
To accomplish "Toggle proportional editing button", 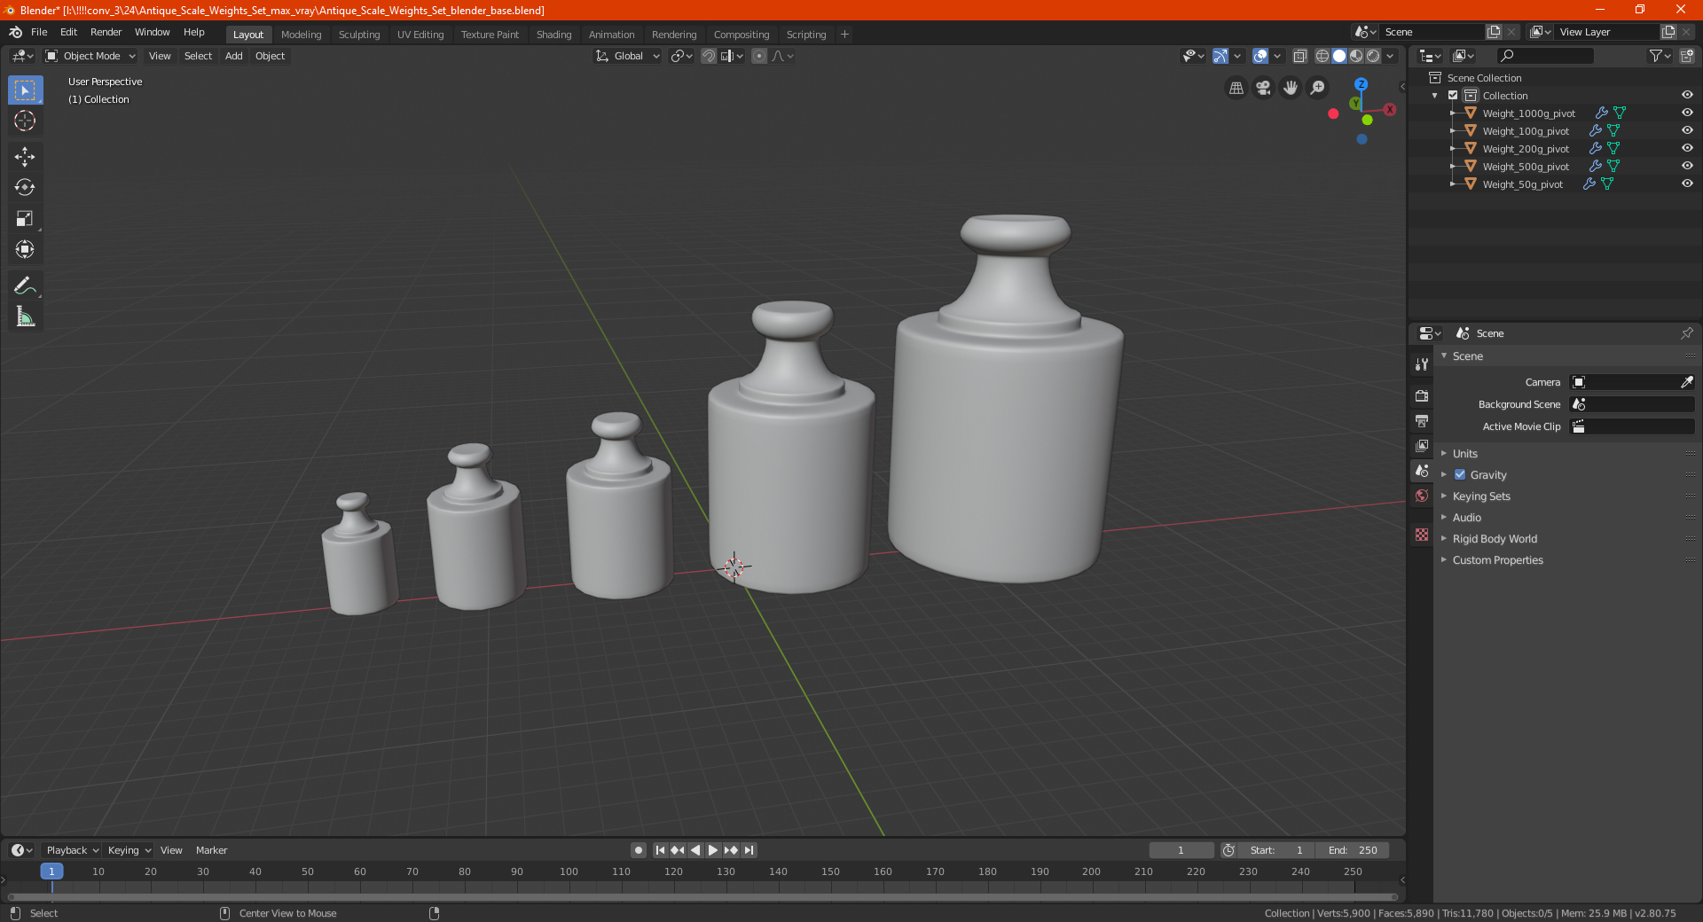I will pyautogui.click(x=759, y=56).
